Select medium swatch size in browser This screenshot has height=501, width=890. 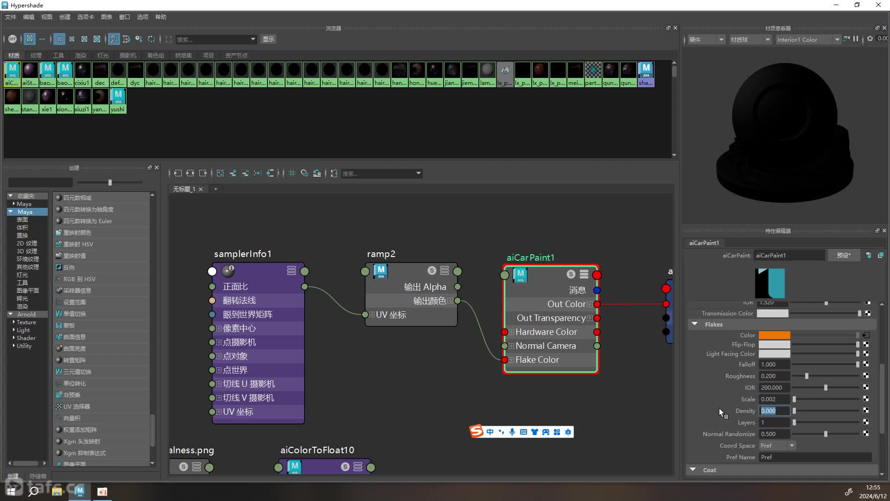pos(72,39)
